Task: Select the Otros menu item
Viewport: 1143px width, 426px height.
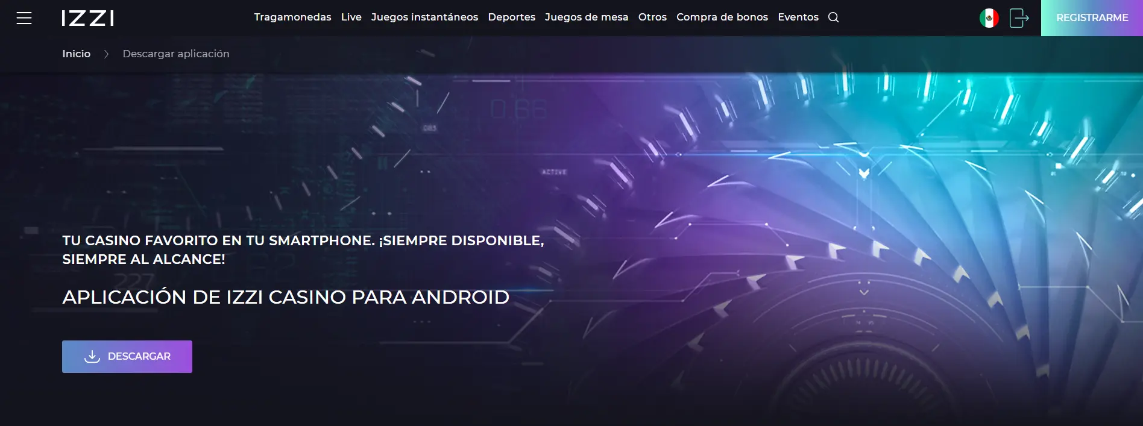Action: tap(652, 17)
